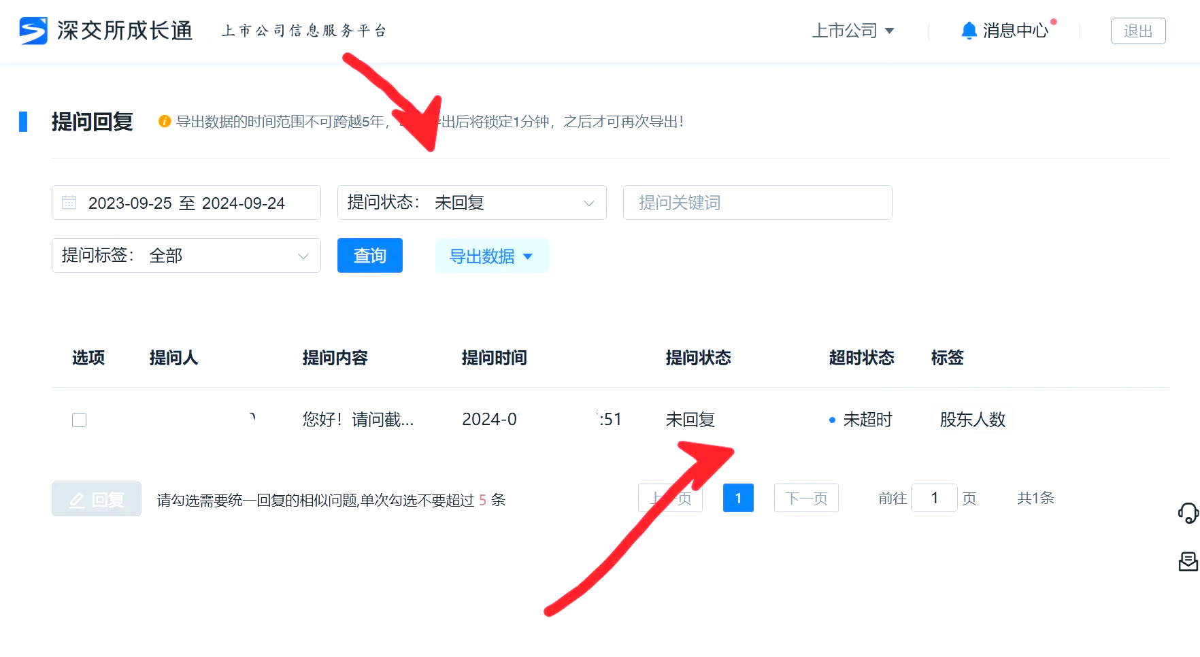Open customer service via headset icon
The image size is (1200, 657).
1188,514
